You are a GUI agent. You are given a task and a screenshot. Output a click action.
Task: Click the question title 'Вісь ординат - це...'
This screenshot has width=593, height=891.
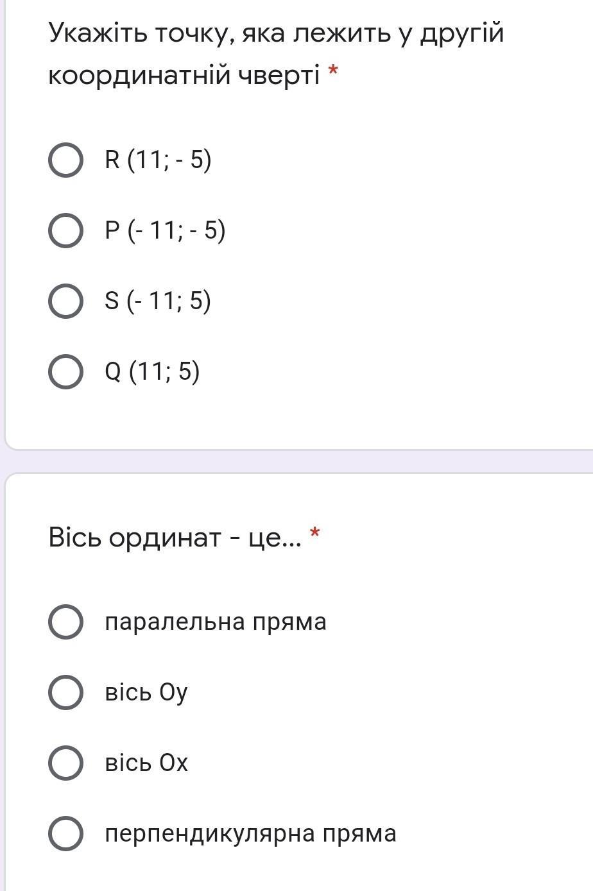tap(175, 538)
